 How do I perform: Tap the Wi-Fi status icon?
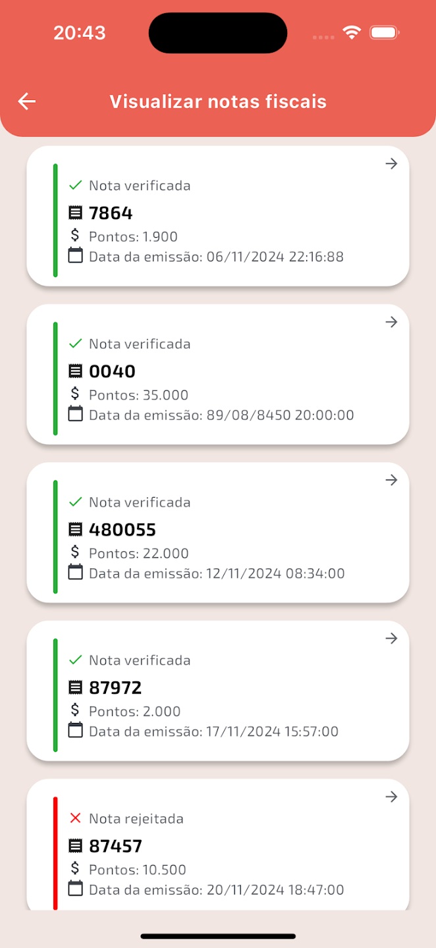pos(352,33)
